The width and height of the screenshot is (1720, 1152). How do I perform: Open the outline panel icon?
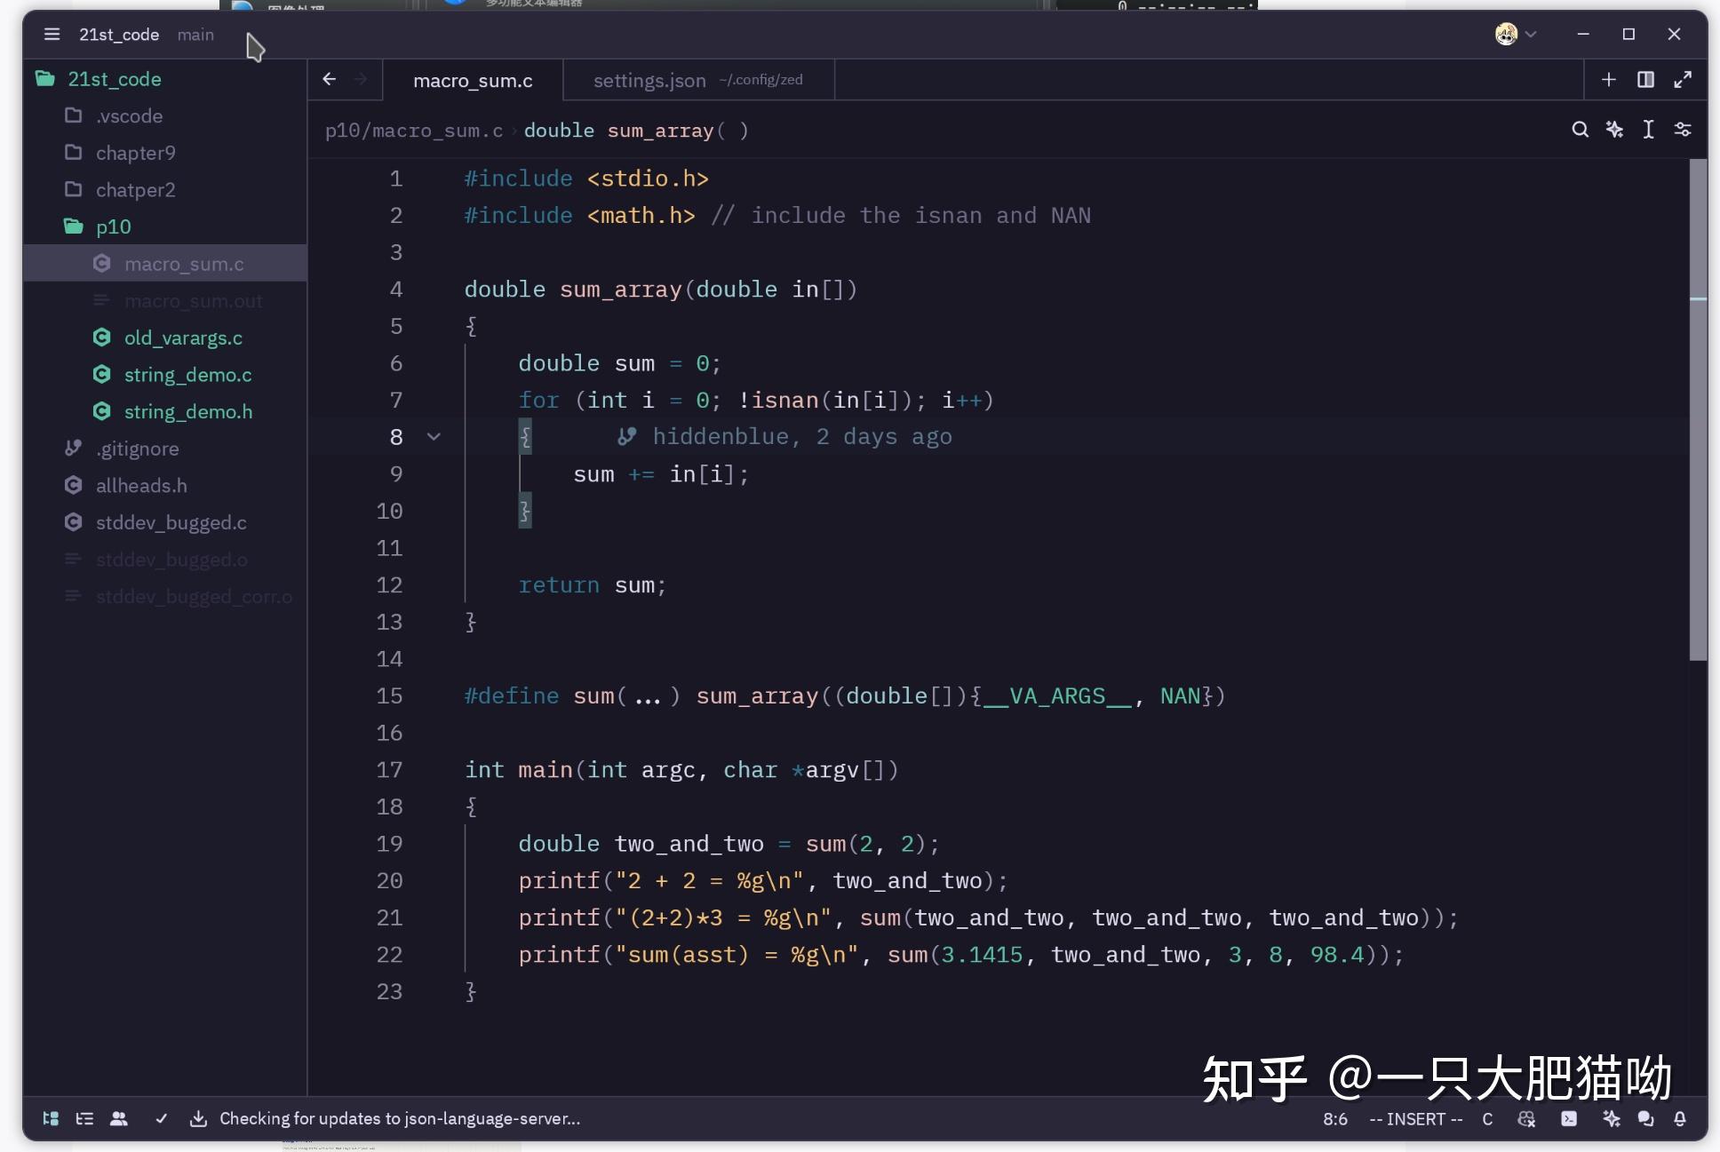coord(84,1119)
